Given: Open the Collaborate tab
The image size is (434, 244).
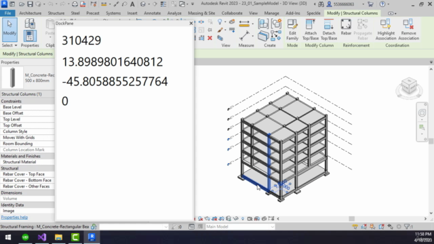Looking at the screenshot, I should [x=232, y=13].
